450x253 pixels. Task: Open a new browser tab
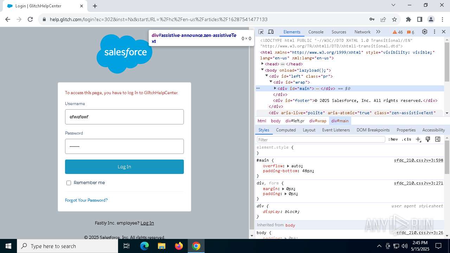click(95, 6)
